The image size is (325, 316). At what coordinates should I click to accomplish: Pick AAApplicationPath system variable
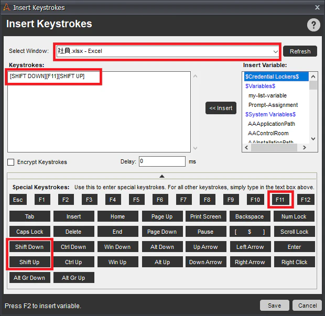click(x=272, y=124)
